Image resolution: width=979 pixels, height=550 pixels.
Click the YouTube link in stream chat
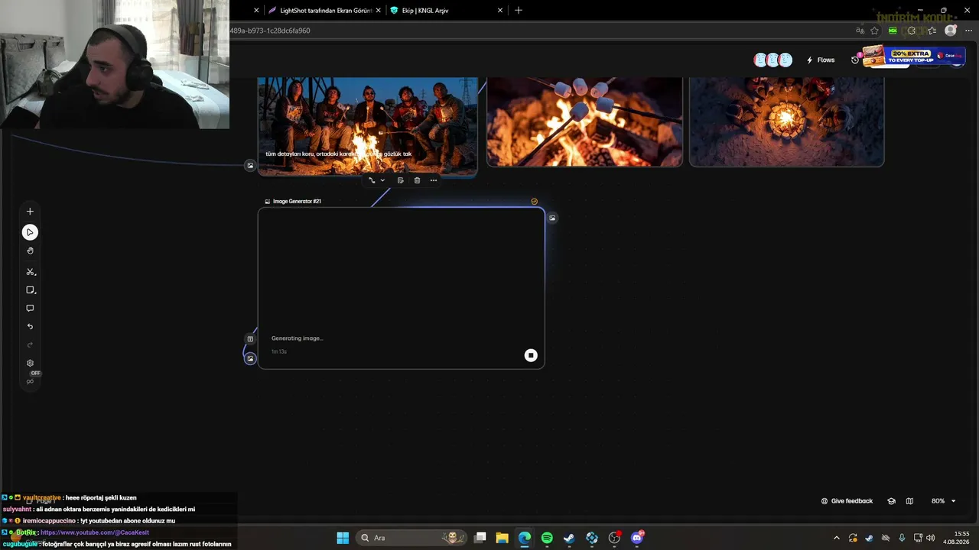click(95, 532)
